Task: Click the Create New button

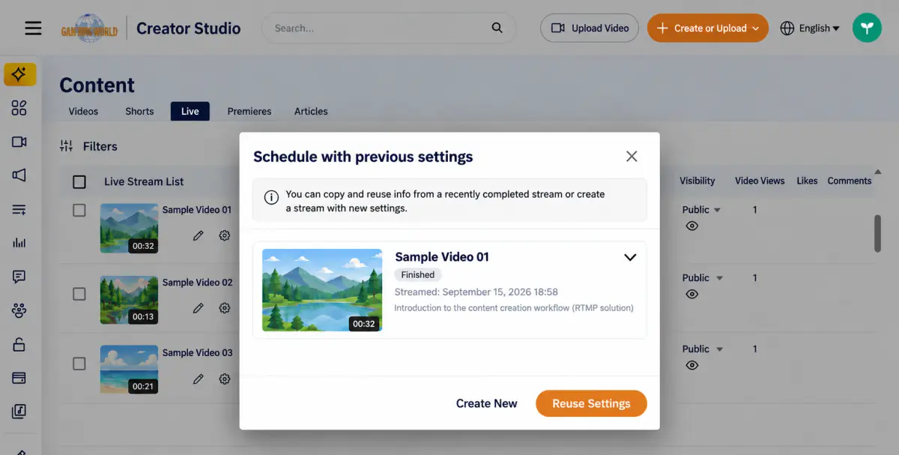Action: tap(486, 403)
